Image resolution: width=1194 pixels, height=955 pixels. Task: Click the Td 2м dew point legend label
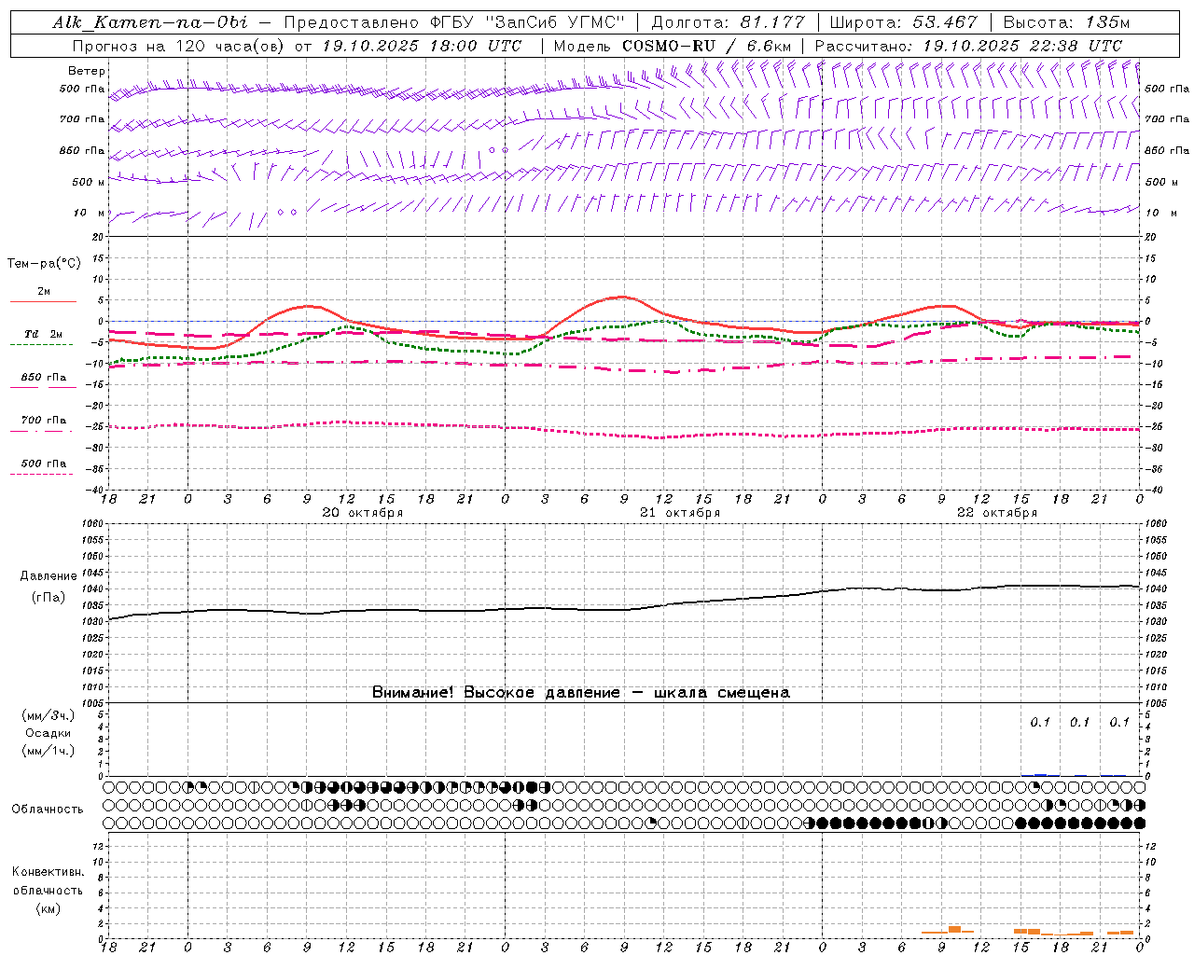click(44, 334)
